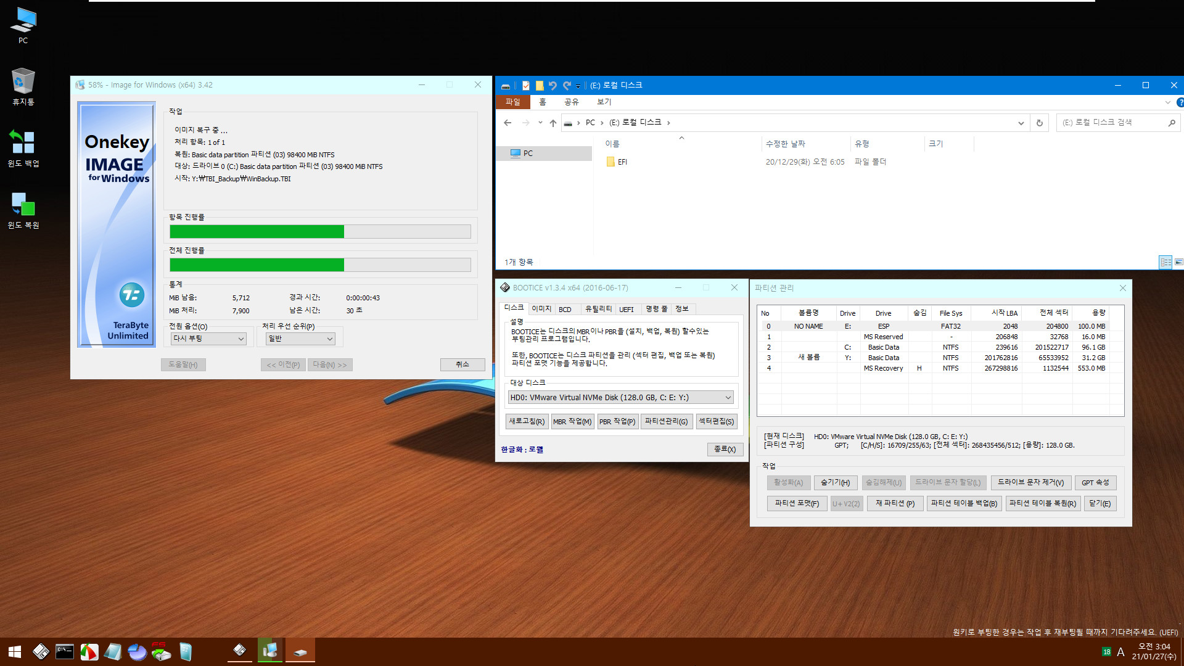Expand the chevron after (E:) 로컬 디스크 breadcrumb
Viewport: 1184px width, 666px height.
pos(668,123)
